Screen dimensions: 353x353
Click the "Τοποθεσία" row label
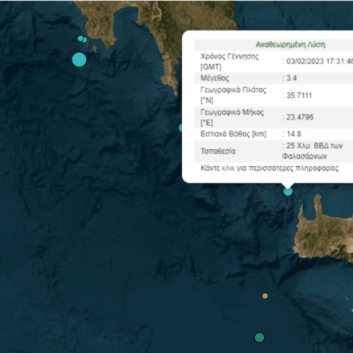tap(218, 151)
